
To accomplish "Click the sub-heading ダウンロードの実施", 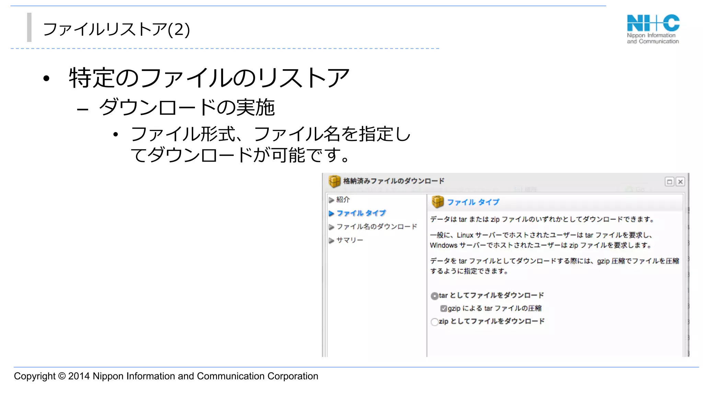I will 187,107.
